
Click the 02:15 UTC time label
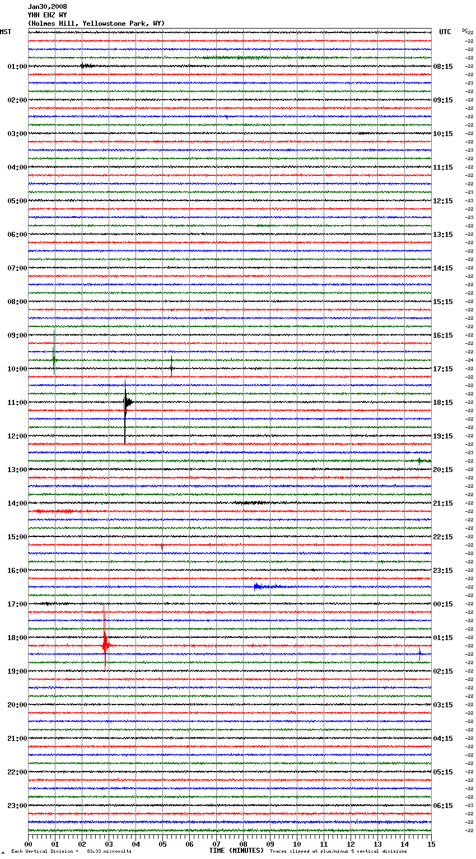pyautogui.click(x=443, y=671)
